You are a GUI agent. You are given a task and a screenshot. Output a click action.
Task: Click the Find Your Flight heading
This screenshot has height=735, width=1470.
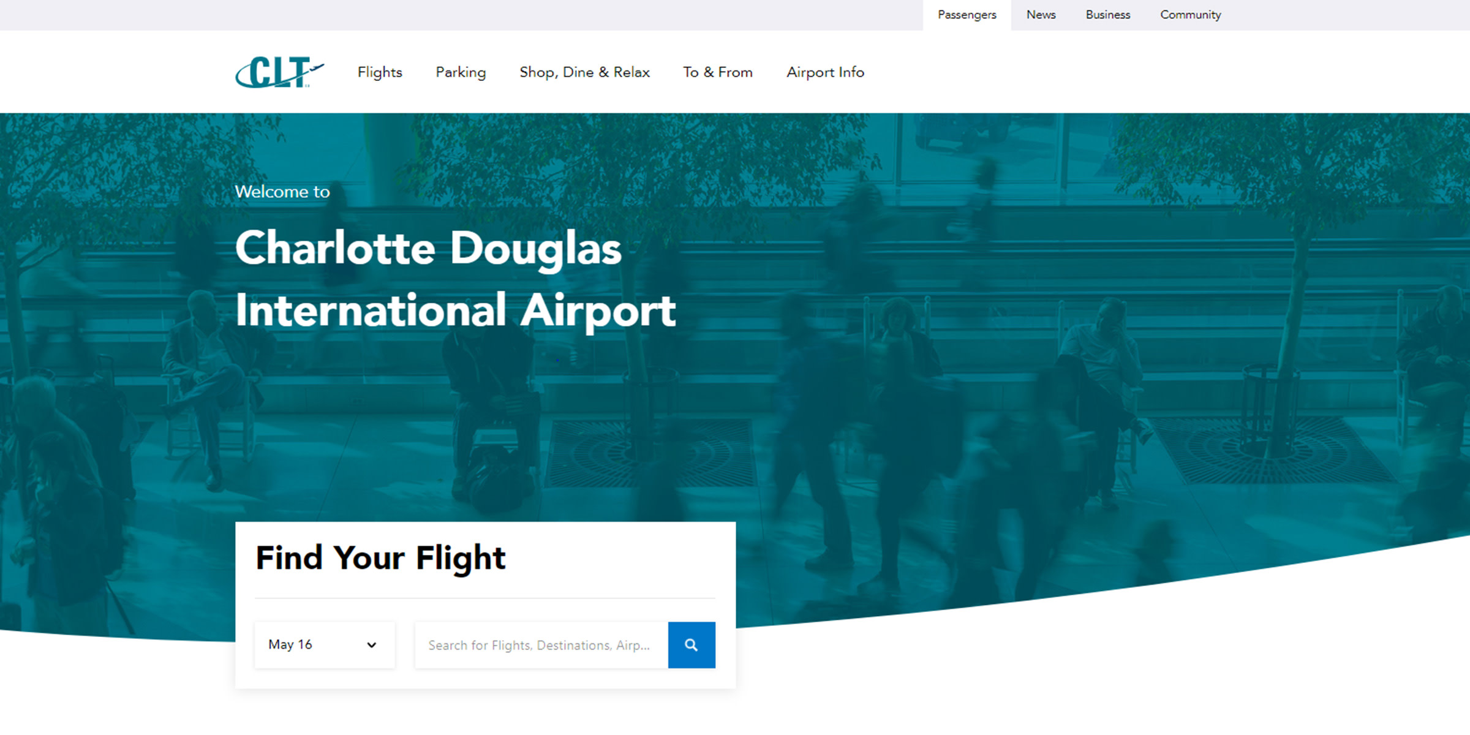(x=380, y=558)
